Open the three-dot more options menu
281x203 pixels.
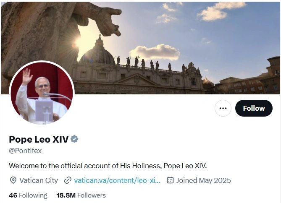(x=223, y=108)
